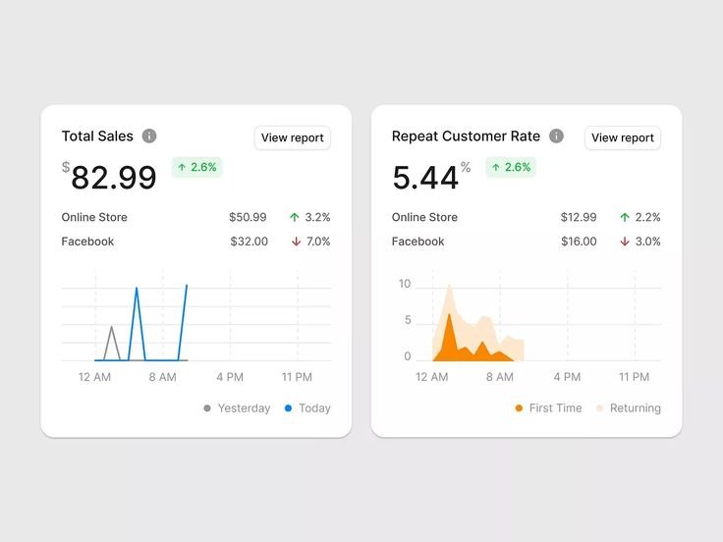Click the 2.6% badge beside 5.44
The height and width of the screenshot is (542, 723).
tap(510, 168)
